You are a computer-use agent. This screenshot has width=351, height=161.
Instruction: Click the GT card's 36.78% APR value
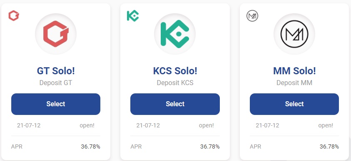90,146
